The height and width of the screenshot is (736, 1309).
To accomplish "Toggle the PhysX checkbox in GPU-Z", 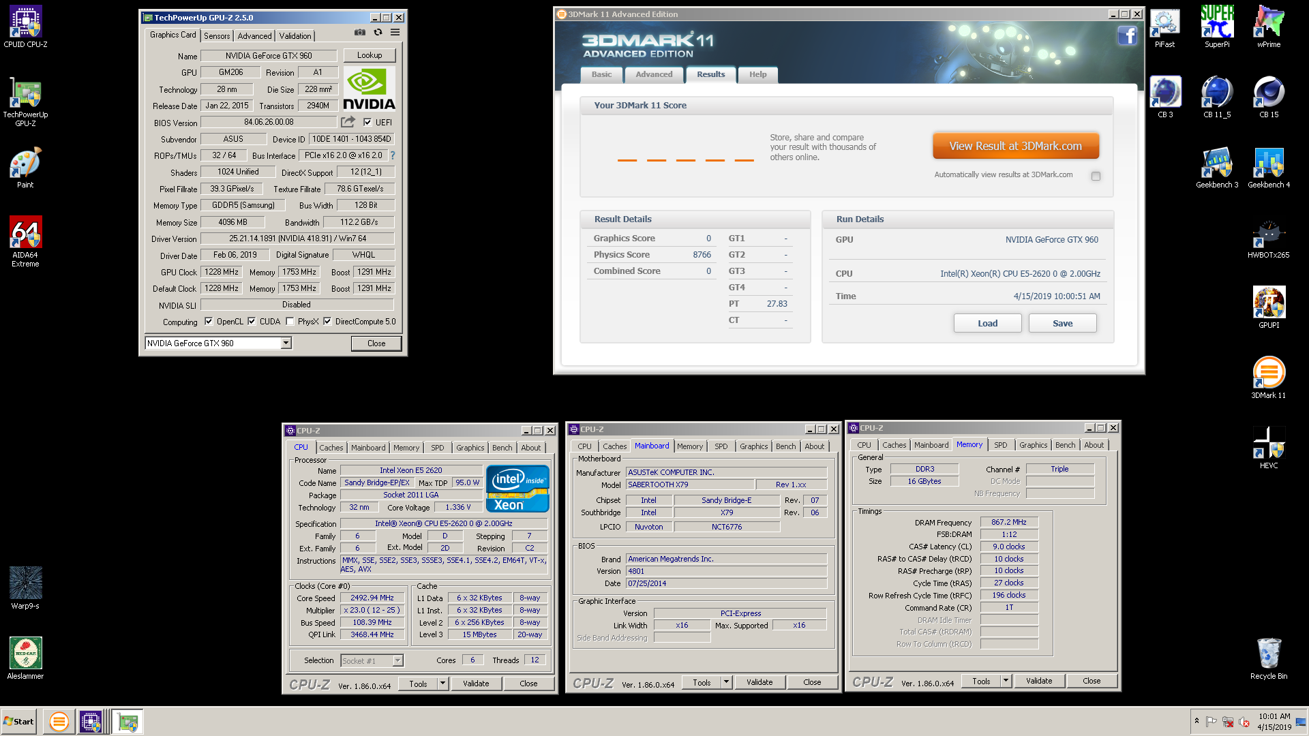I will coord(290,322).
